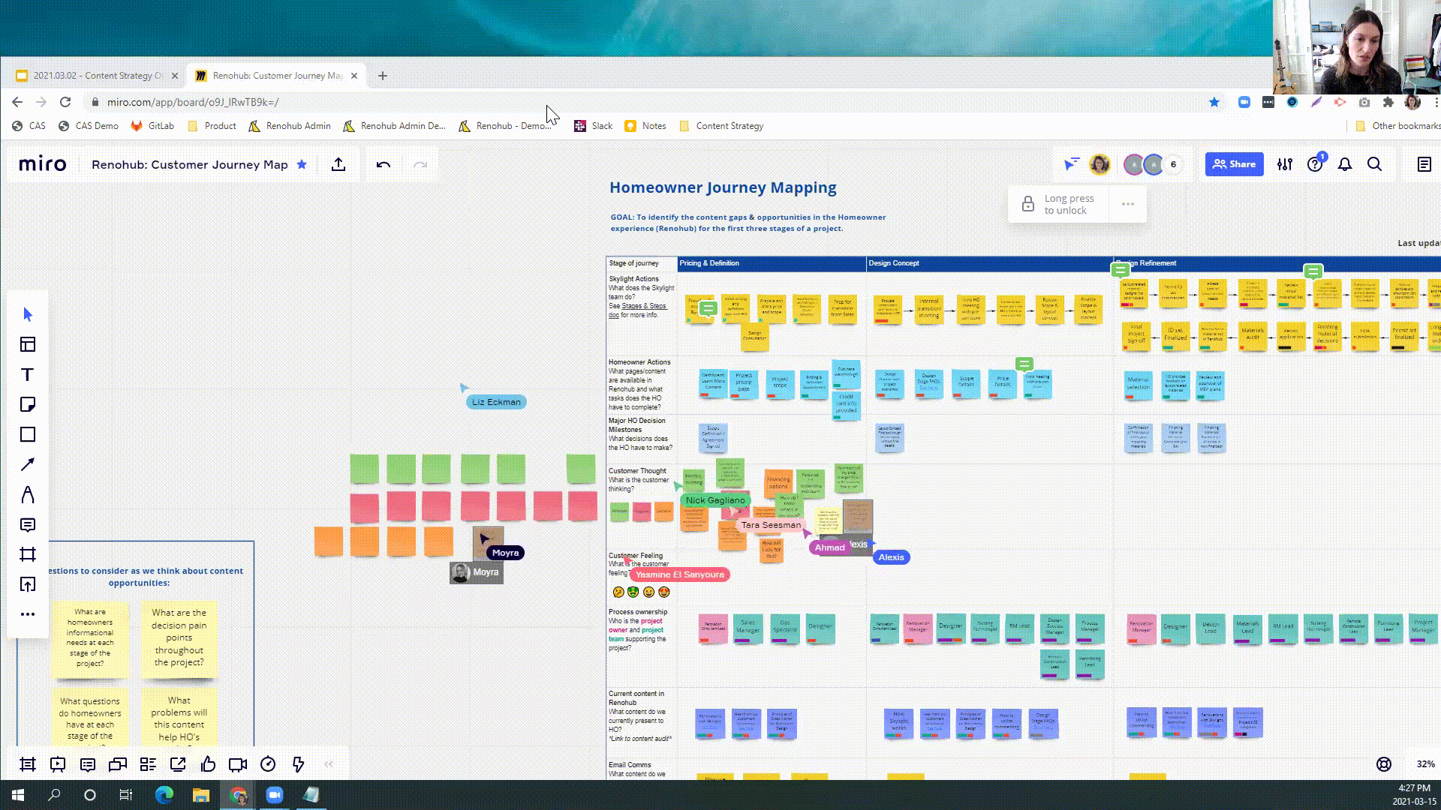This screenshot has height=810, width=1441.
Task: Select the Sticky note tool
Action: (28, 404)
